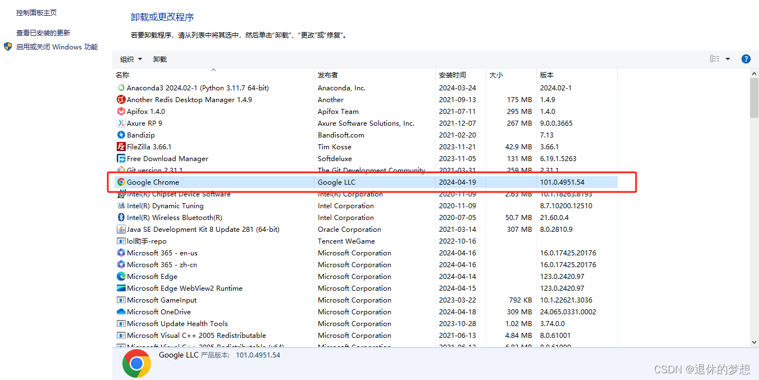This screenshot has height=380, width=759.
Task: Click size value 42.9 MB
Action: (519, 146)
